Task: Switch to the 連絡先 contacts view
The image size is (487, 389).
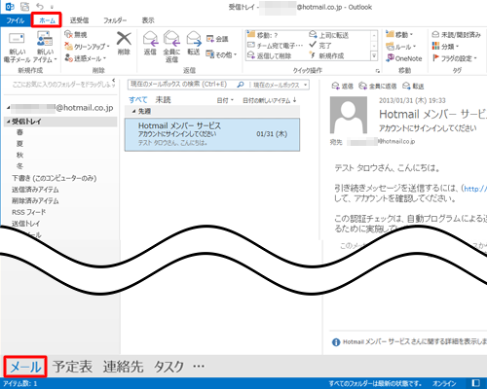Action: tap(123, 367)
